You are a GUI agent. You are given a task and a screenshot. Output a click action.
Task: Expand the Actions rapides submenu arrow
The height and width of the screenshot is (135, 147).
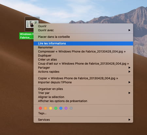pos(129,72)
